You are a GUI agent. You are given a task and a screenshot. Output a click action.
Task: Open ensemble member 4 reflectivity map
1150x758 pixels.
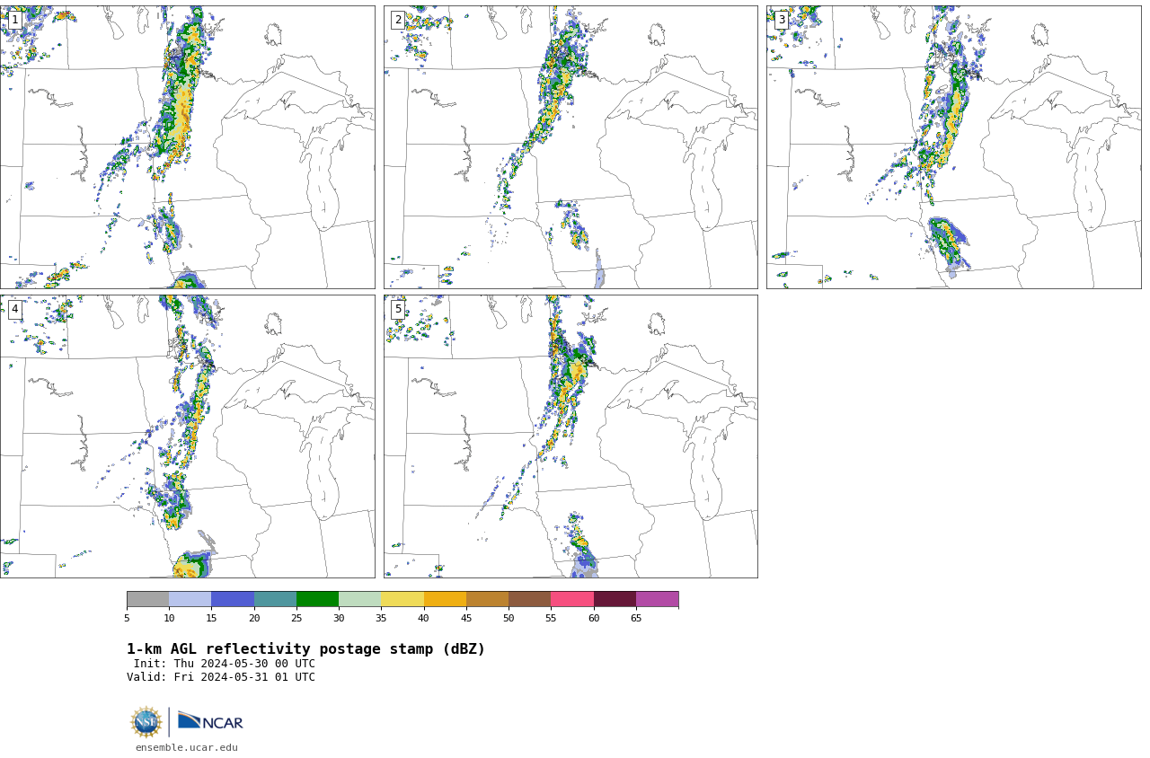(188, 436)
